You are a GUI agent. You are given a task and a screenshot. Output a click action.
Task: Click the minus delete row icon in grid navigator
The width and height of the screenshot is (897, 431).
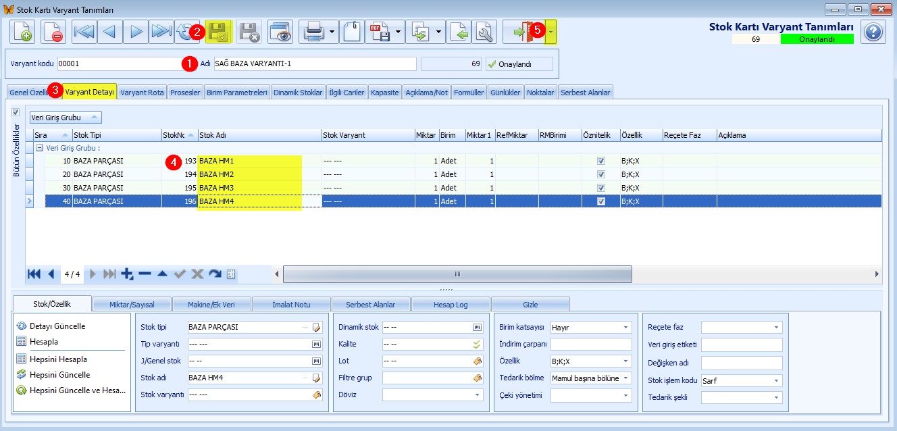tap(145, 274)
